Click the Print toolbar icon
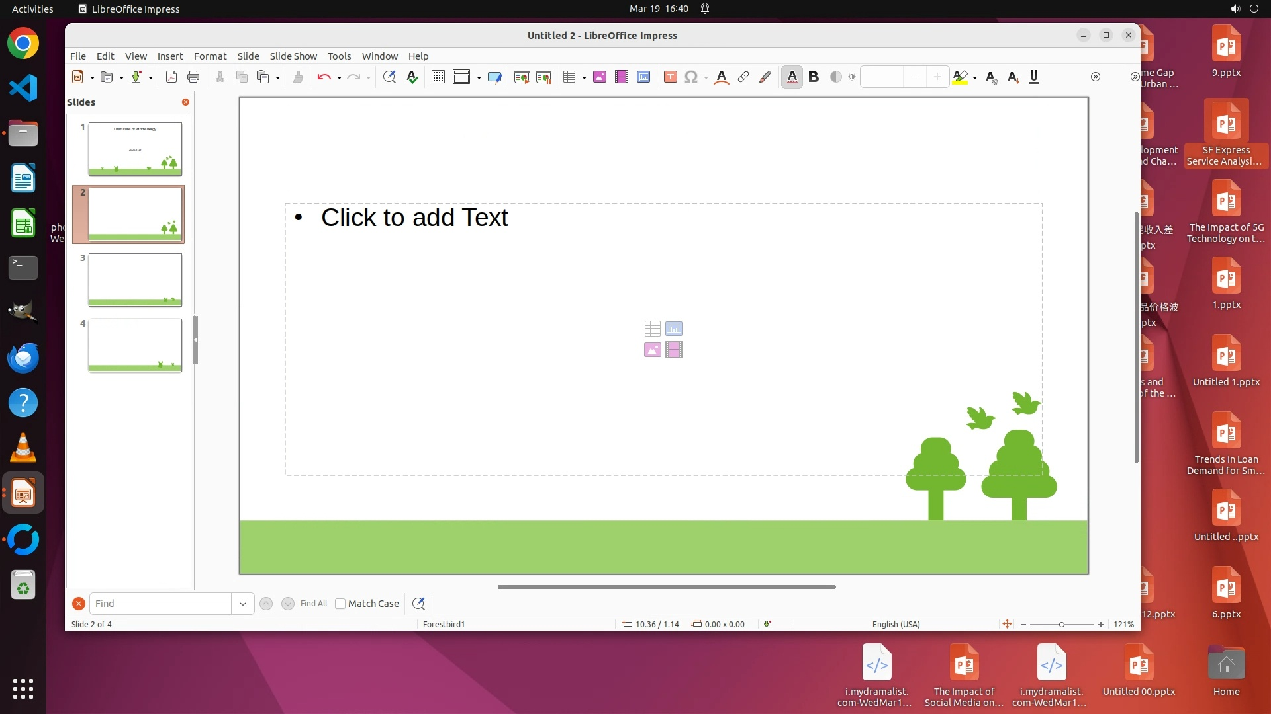This screenshot has width=1271, height=714. click(193, 77)
